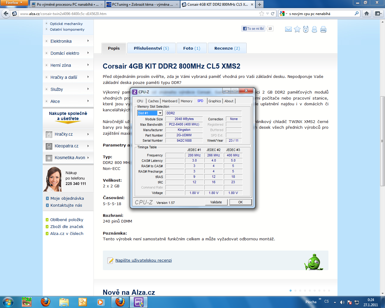Click Facebook 'To se mi líbí' button

[253, 29]
